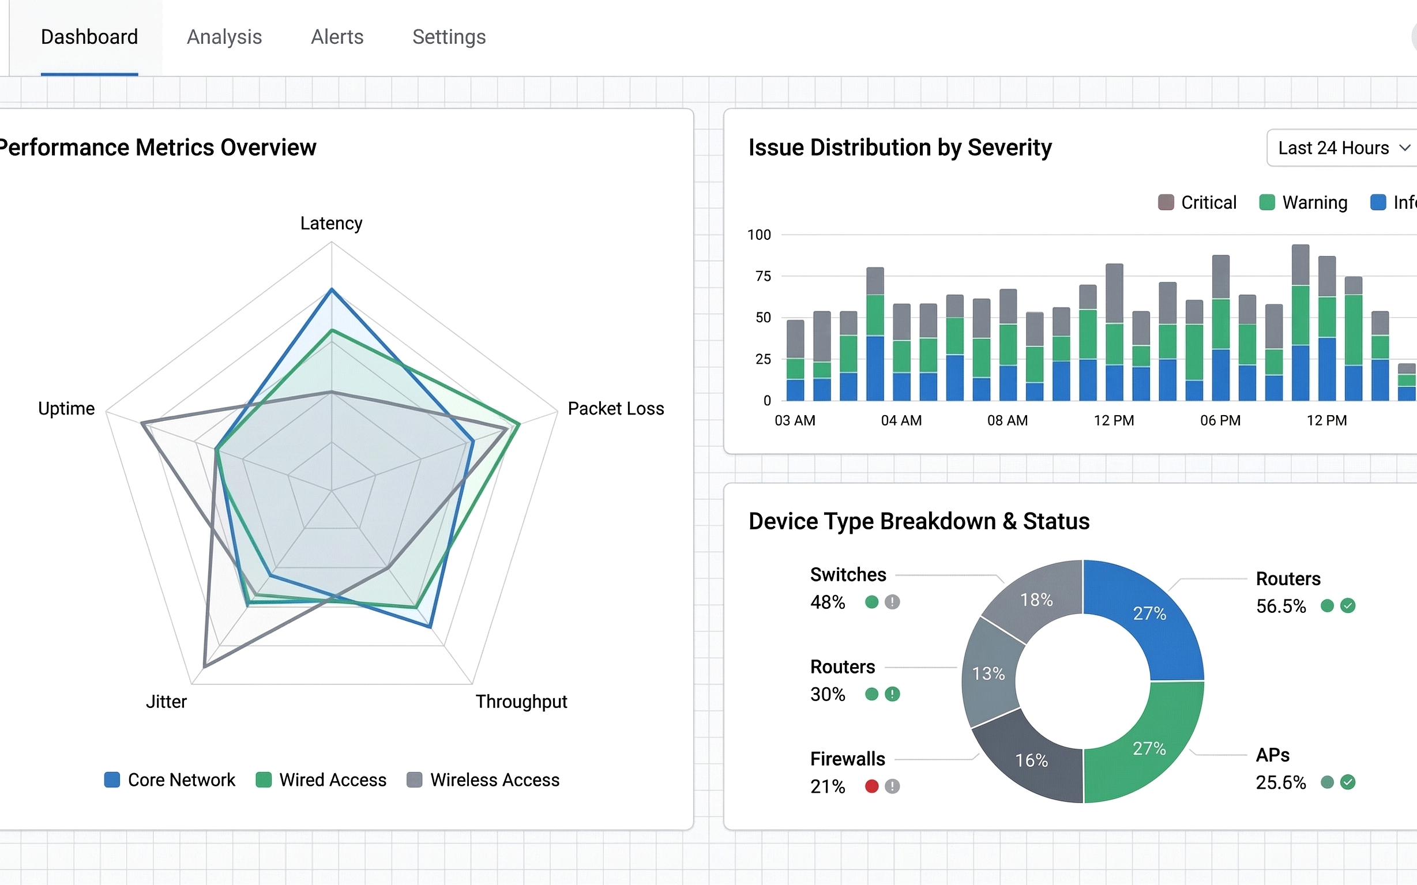This screenshot has height=885, width=1417.
Task: Switch to the Analysis tab
Action: (x=224, y=36)
